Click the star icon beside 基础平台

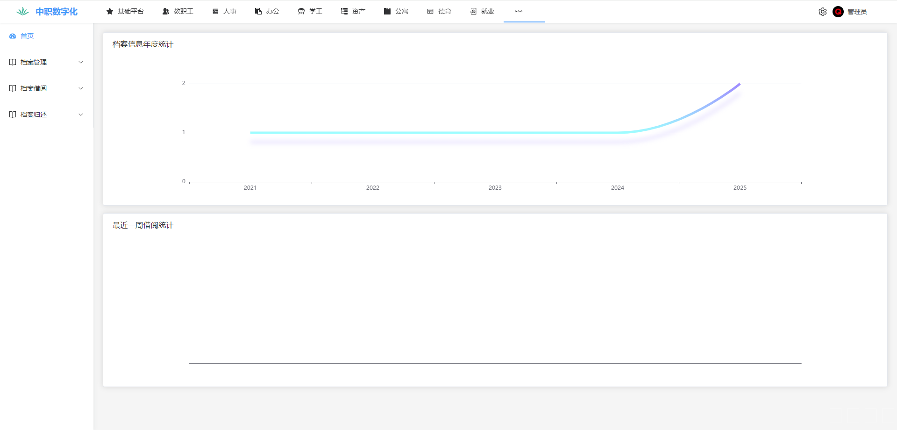[x=110, y=11]
